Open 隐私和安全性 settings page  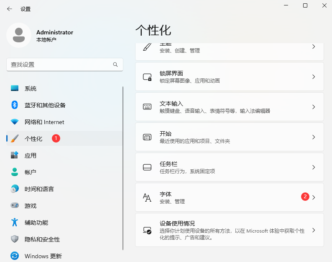click(42, 239)
